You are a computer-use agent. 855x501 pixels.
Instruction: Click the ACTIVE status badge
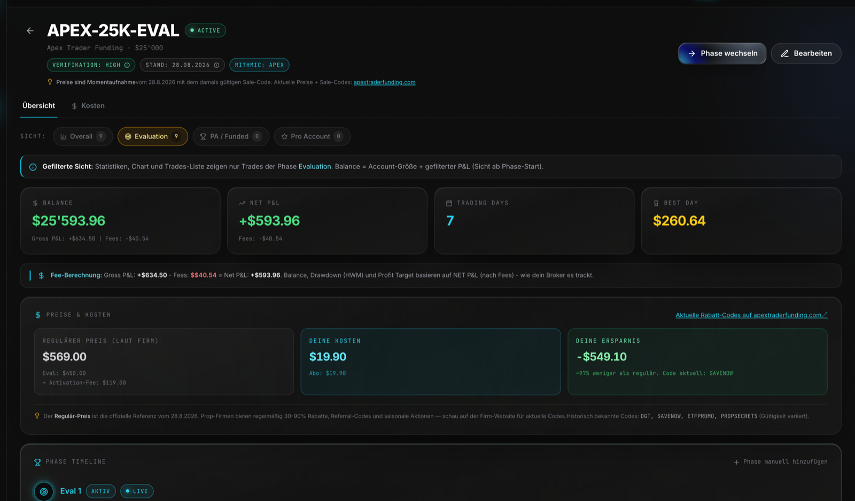pos(205,30)
